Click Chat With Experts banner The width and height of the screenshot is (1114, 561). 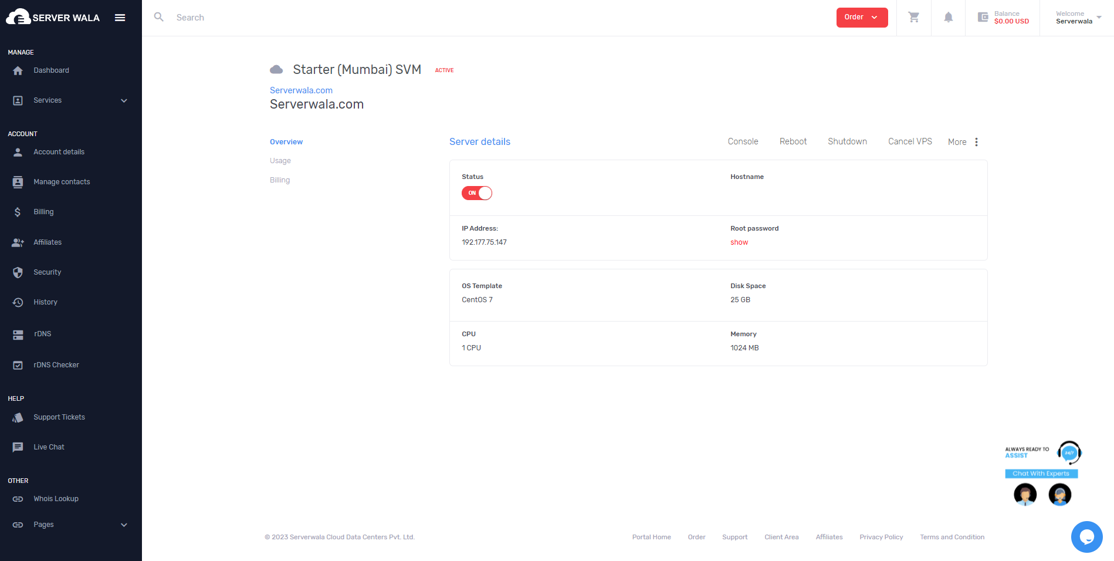click(1041, 474)
